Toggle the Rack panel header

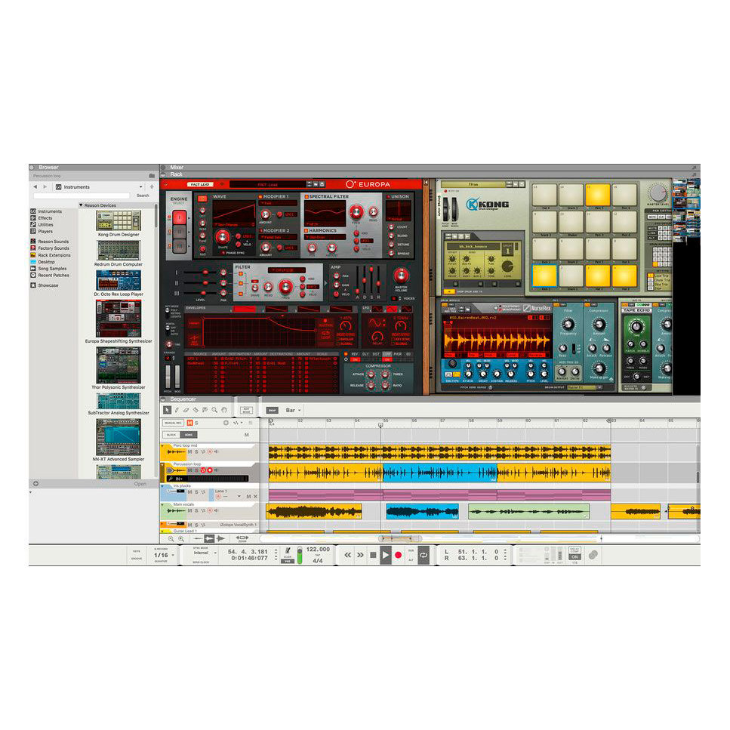(x=430, y=174)
